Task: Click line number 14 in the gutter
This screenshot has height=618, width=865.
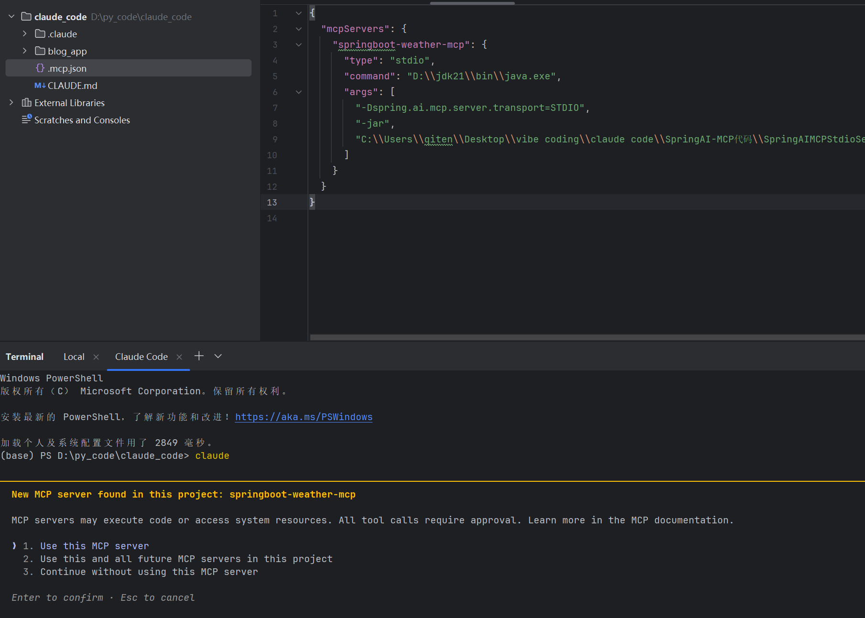Action: click(x=272, y=218)
